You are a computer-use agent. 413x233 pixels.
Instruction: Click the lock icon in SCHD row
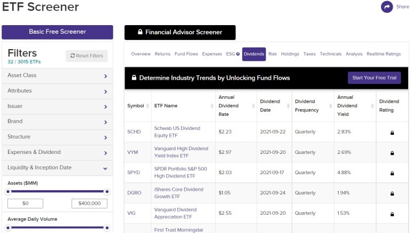pos(392,133)
